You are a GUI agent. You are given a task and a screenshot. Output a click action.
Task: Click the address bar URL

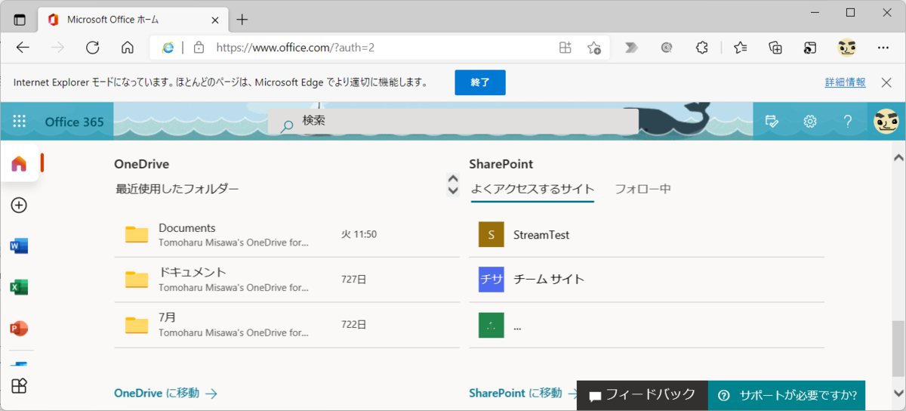coord(296,48)
